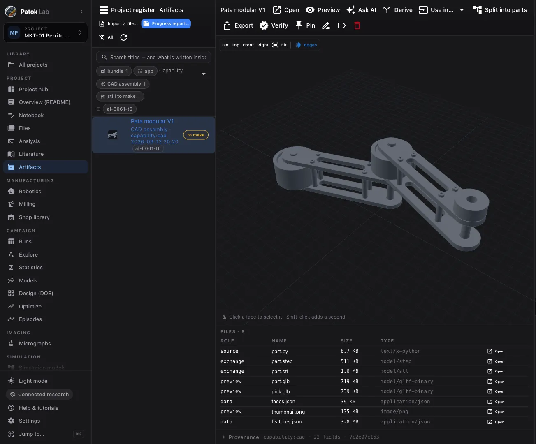Toggle the bundle filter chip
This screenshot has height=444, width=536.
[114, 71]
